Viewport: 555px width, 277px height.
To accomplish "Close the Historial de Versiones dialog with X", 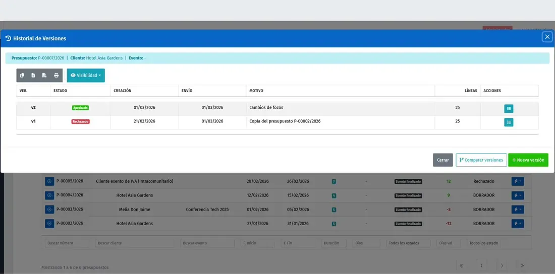I will (547, 37).
